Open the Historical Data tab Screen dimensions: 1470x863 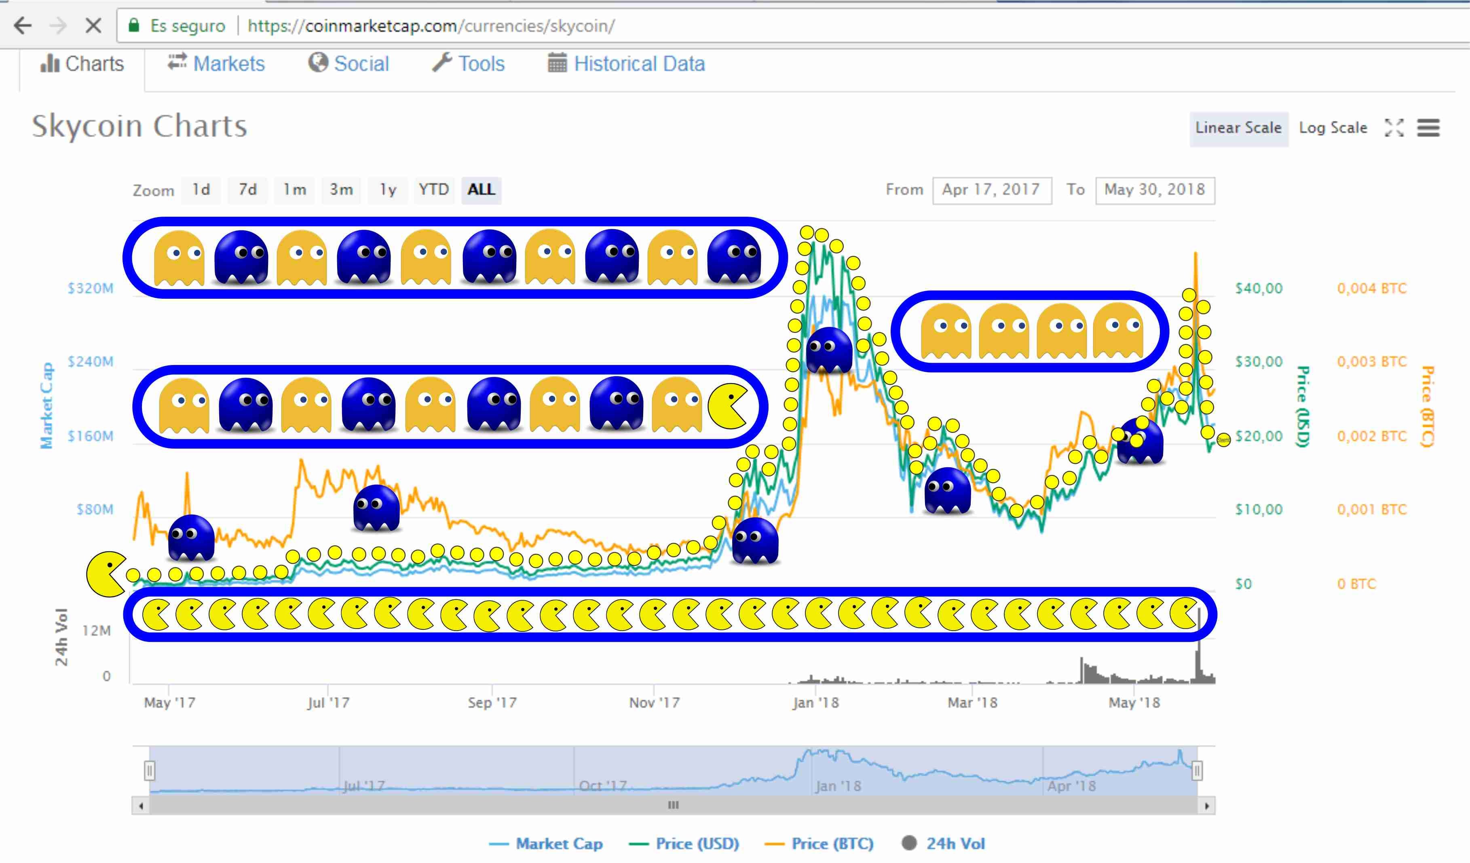(x=627, y=63)
